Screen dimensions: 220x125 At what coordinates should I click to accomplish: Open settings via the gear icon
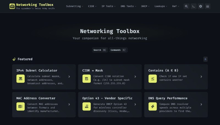pyautogui.click(x=201, y=6)
